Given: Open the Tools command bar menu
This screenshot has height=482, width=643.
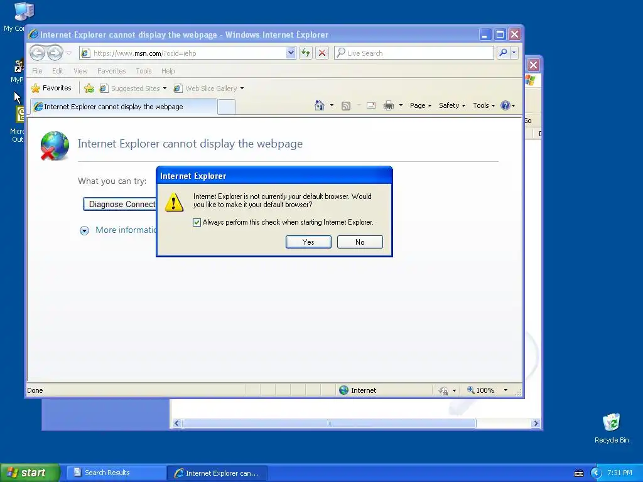Looking at the screenshot, I should (x=484, y=105).
